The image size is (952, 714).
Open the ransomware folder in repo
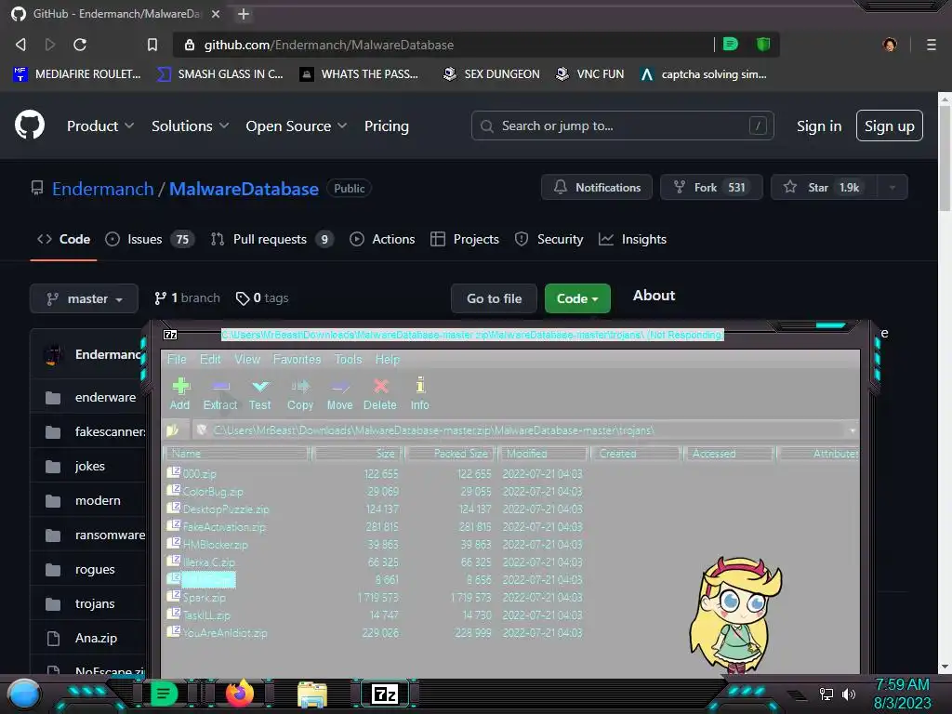pos(110,535)
